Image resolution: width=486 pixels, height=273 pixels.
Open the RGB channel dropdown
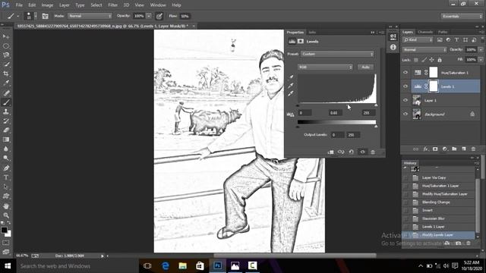(x=326, y=67)
